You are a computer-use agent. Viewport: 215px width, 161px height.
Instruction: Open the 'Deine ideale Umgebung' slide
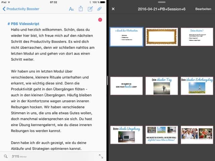point(126,135)
